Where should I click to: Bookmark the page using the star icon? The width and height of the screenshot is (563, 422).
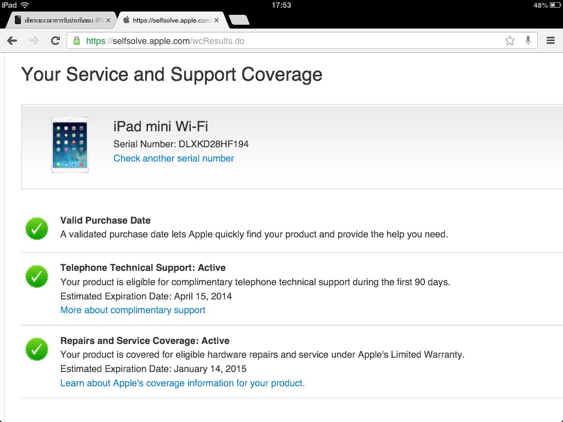(x=510, y=41)
